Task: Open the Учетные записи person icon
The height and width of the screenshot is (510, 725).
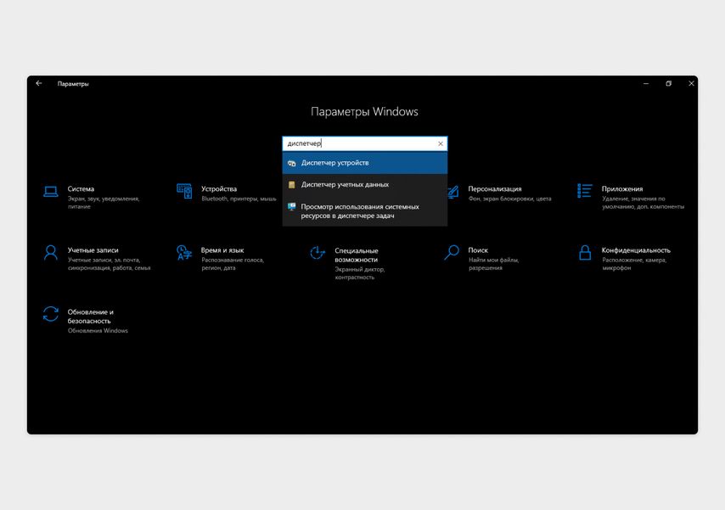Action: 51,253
